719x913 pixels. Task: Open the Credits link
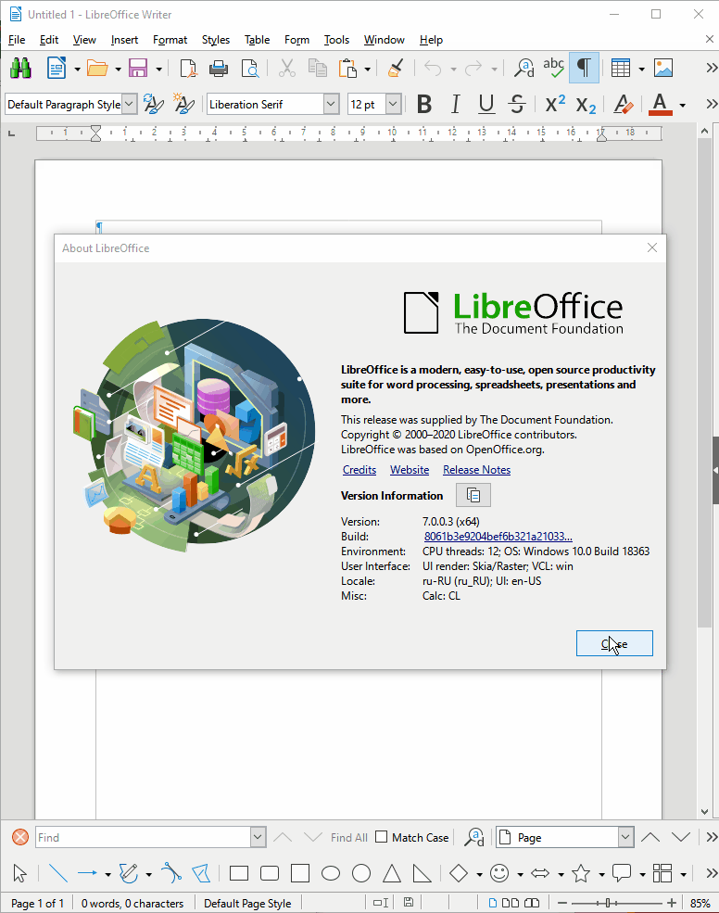359,470
